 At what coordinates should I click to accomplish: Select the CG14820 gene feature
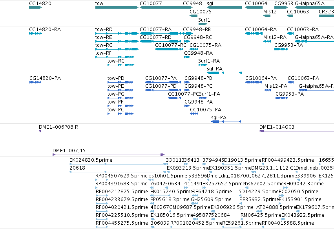point(36,7)
